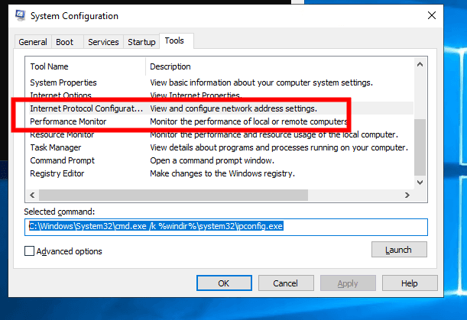Click the Cancel button

[285, 283]
